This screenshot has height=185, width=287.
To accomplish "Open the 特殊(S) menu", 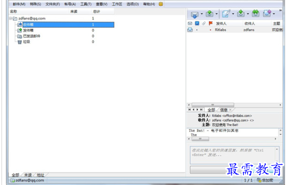I will [x=36, y=4].
